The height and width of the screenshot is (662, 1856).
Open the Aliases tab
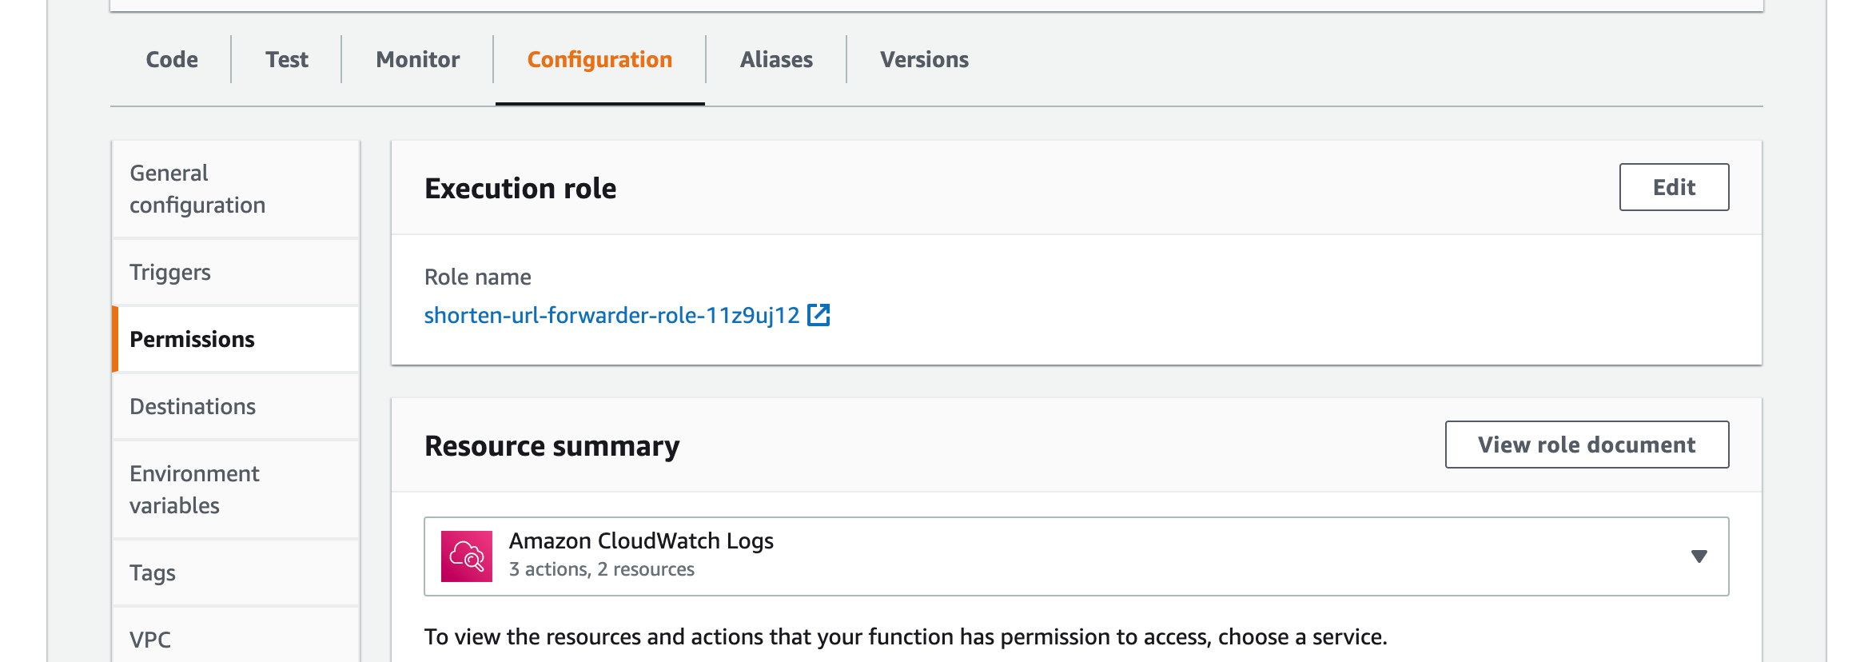coord(776,60)
